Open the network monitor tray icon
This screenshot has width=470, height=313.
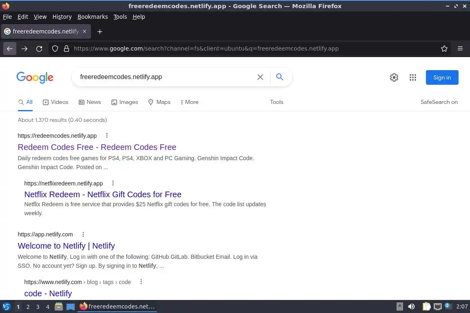[438, 307]
